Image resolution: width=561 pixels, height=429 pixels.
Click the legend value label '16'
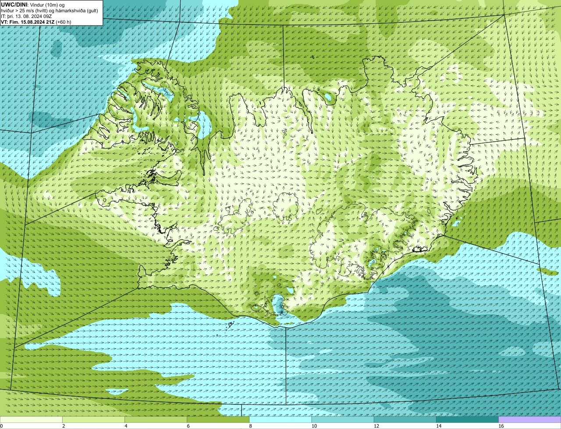501,426
